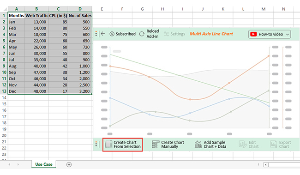Select column E header

coord(102,9)
